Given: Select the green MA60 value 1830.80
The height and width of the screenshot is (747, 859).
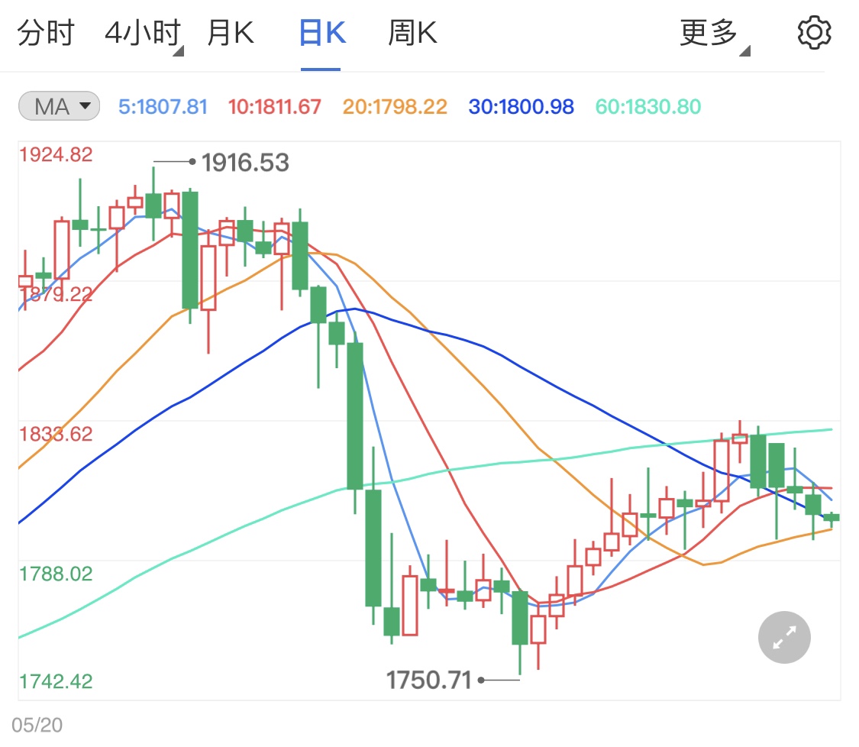Looking at the screenshot, I should click(647, 107).
